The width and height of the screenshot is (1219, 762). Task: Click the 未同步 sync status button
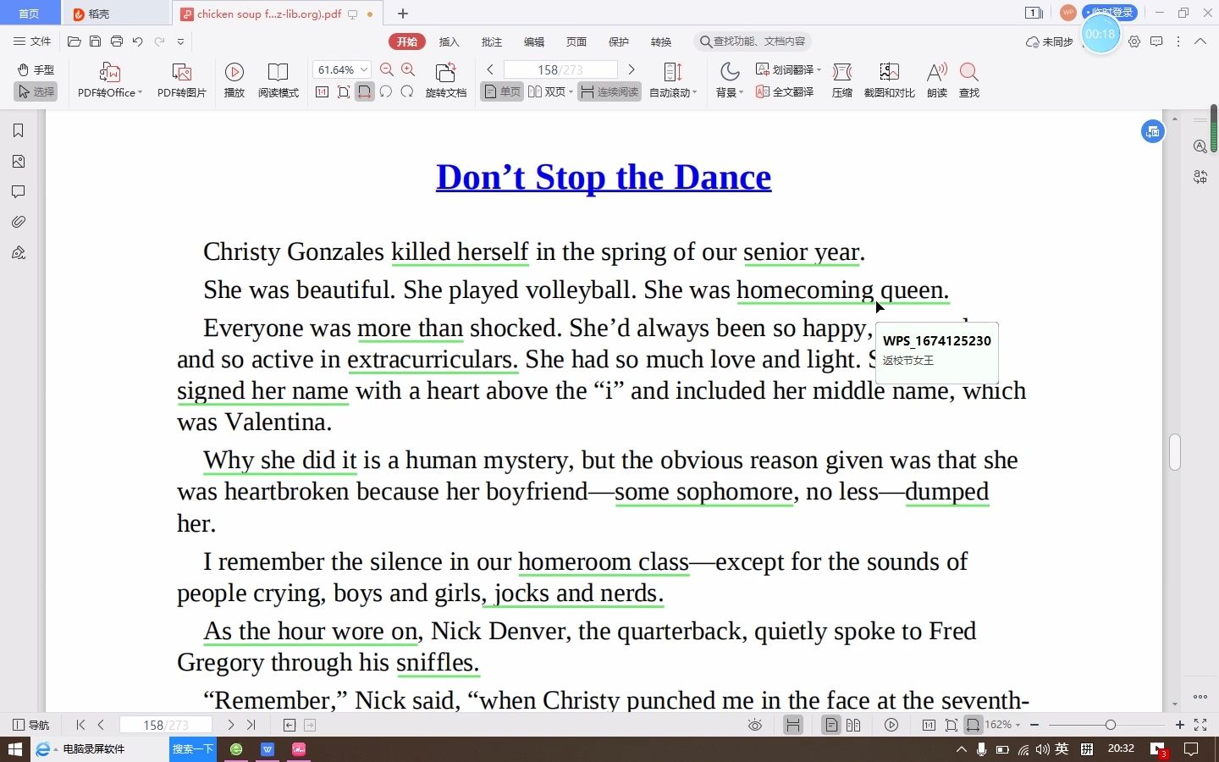[x=1050, y=41]
